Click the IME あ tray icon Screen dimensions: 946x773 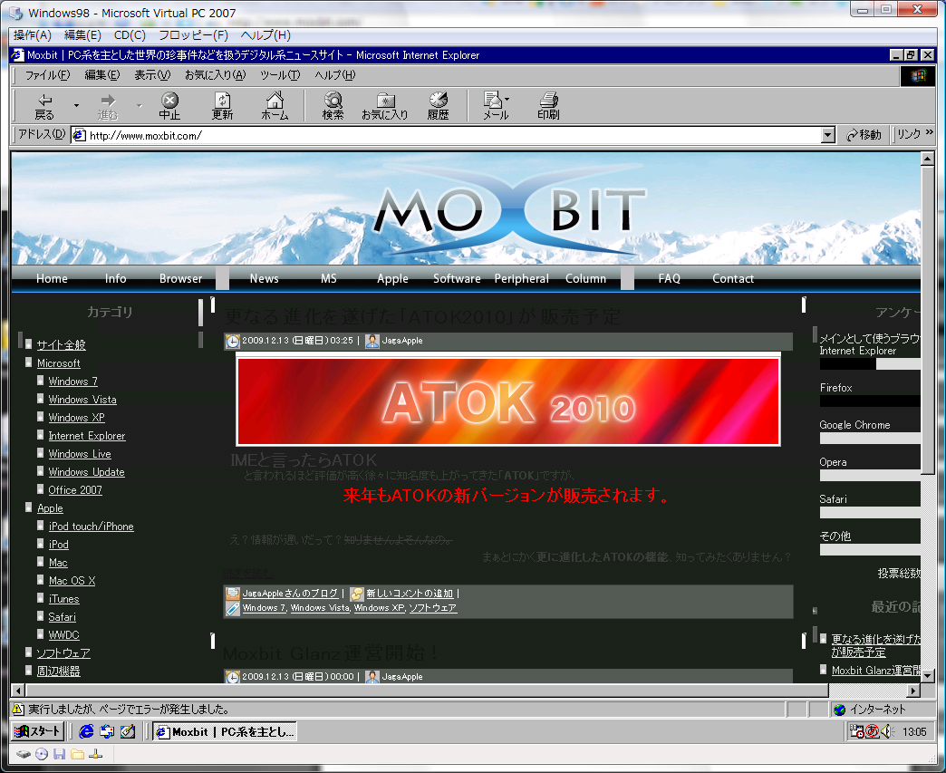click(872, 732)
